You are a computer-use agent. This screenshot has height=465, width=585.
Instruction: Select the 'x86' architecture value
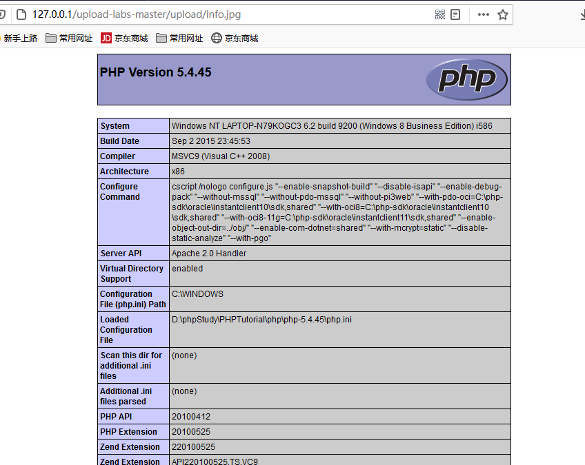point(179,172)
